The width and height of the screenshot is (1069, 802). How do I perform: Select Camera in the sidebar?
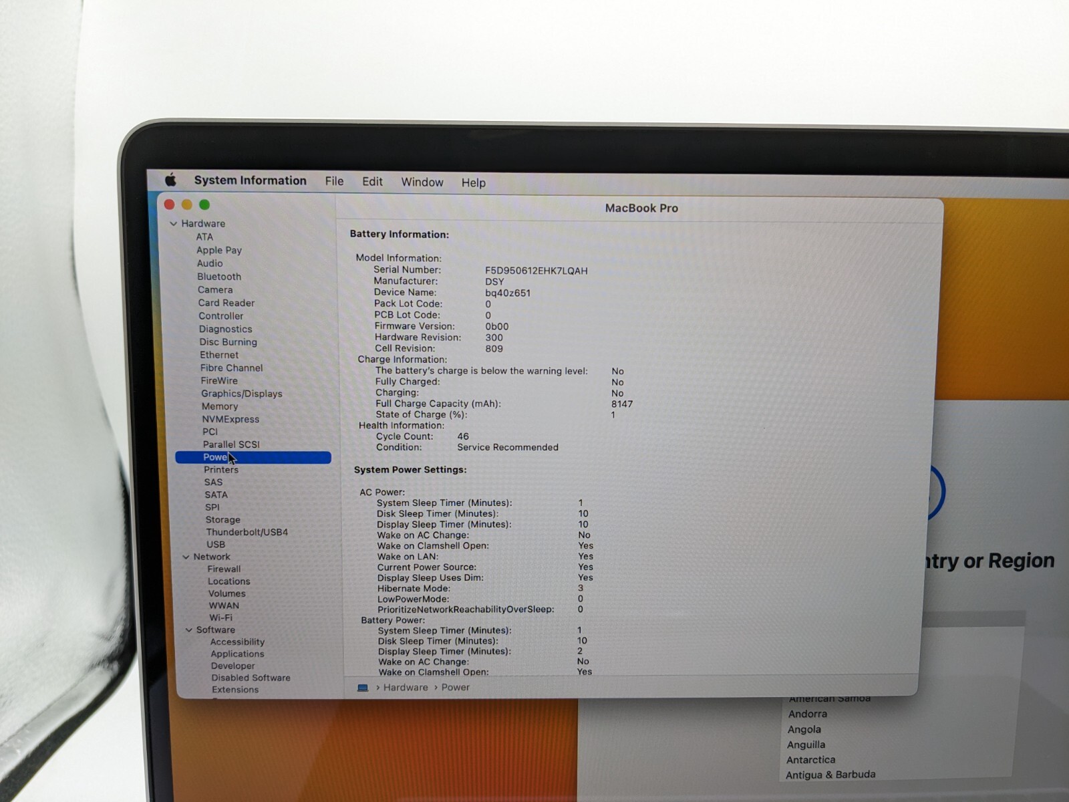coord(215,290)
